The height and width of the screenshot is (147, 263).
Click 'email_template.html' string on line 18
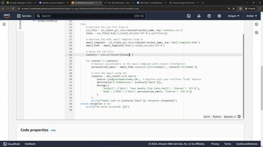(185, 42)
